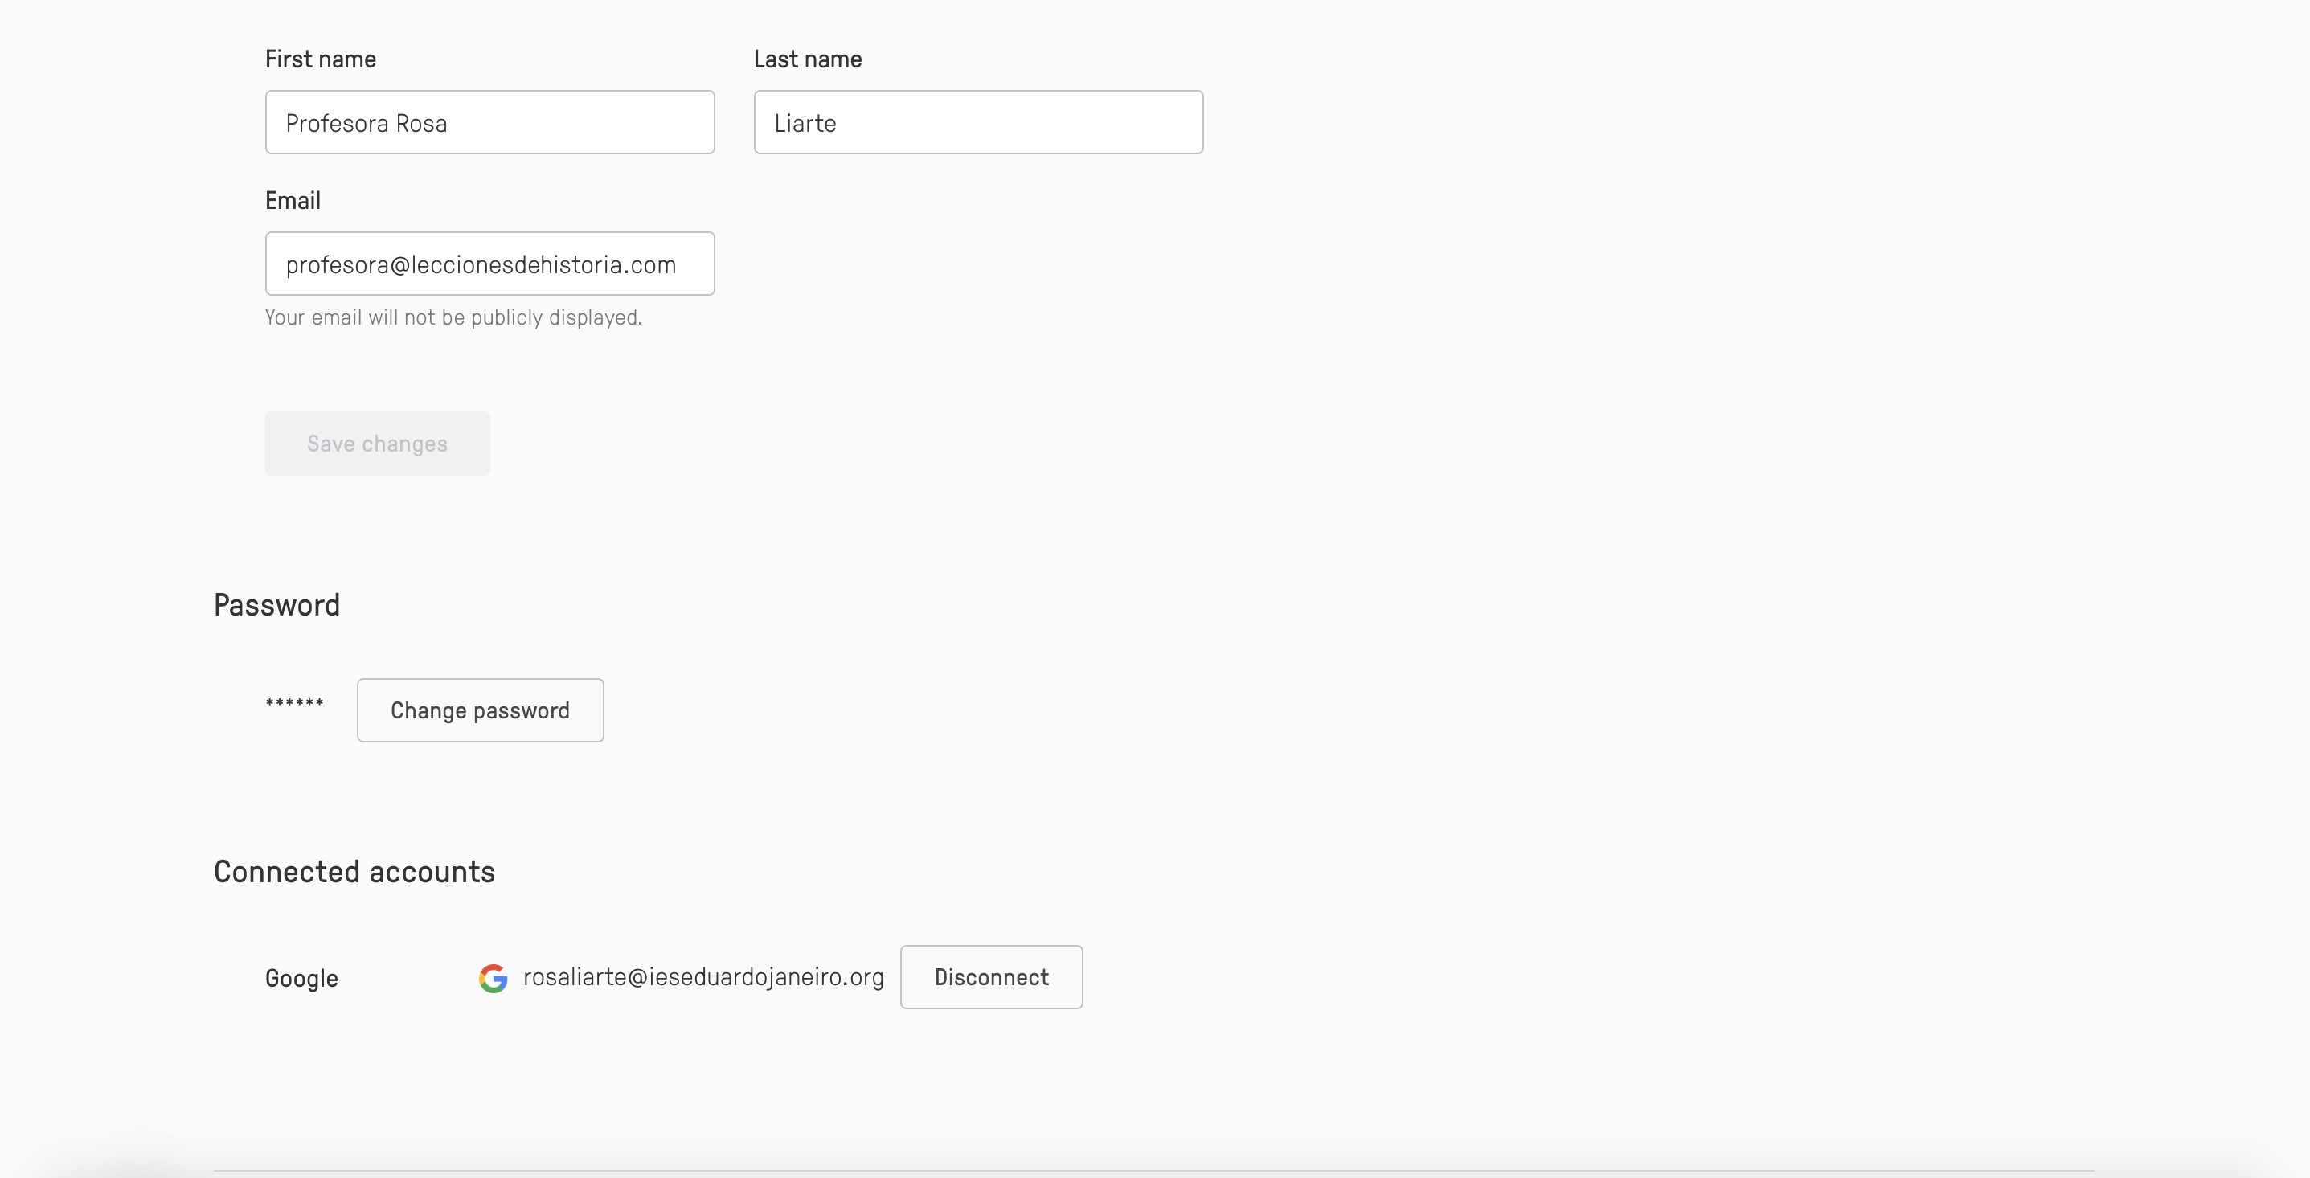Image resolution: width=2310 pixels, height=1178 pixels.
Task: Click the Email field label
Action: (293, 201)
